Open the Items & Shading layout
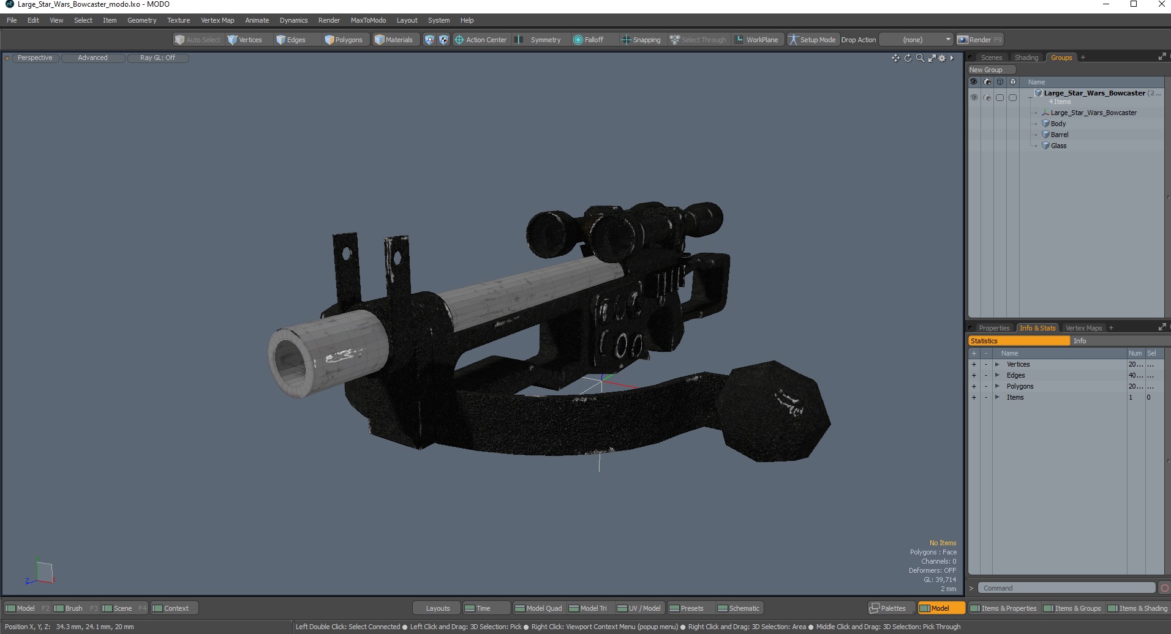This screenshot has width=1171, height=634. [x=1138, y=608]
